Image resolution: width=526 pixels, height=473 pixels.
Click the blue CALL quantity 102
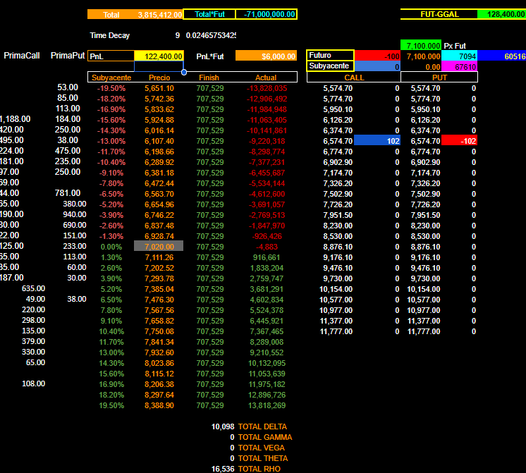pos(377,141)
